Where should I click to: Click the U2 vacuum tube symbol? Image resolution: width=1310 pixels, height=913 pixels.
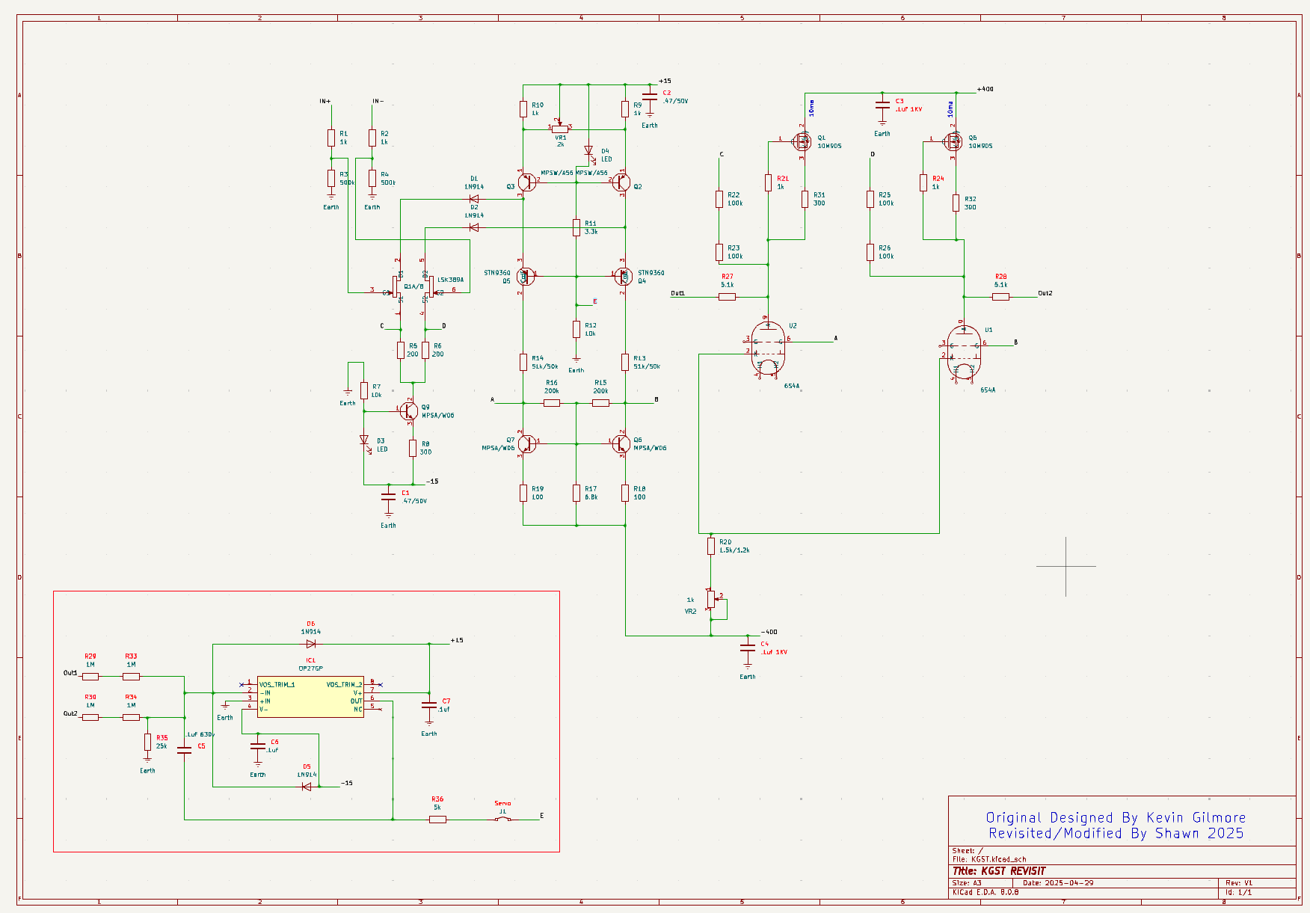pos(768,351)
